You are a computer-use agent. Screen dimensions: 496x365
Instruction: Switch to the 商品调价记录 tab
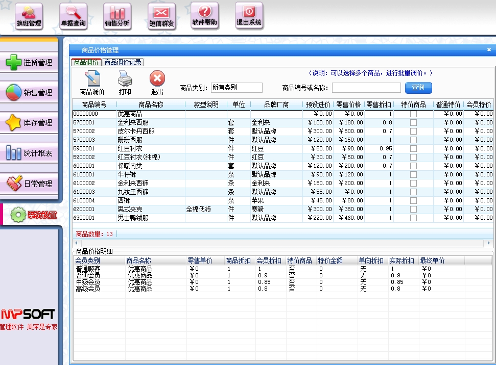pos(123,62)
